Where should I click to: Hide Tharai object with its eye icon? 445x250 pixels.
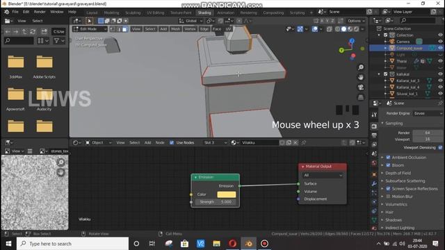(440, 61)
